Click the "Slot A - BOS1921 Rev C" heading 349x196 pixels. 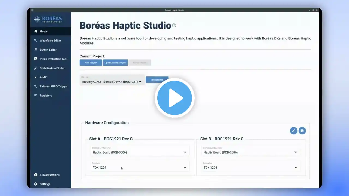coord(111,139)
